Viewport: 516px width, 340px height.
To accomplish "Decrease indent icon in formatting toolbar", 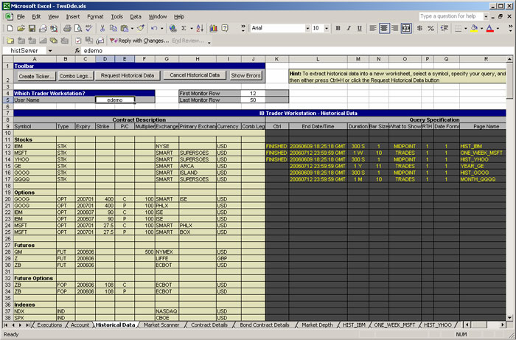I will click(x=444, y=29).
